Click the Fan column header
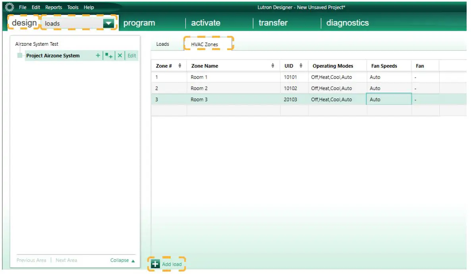 pos(425,66)
